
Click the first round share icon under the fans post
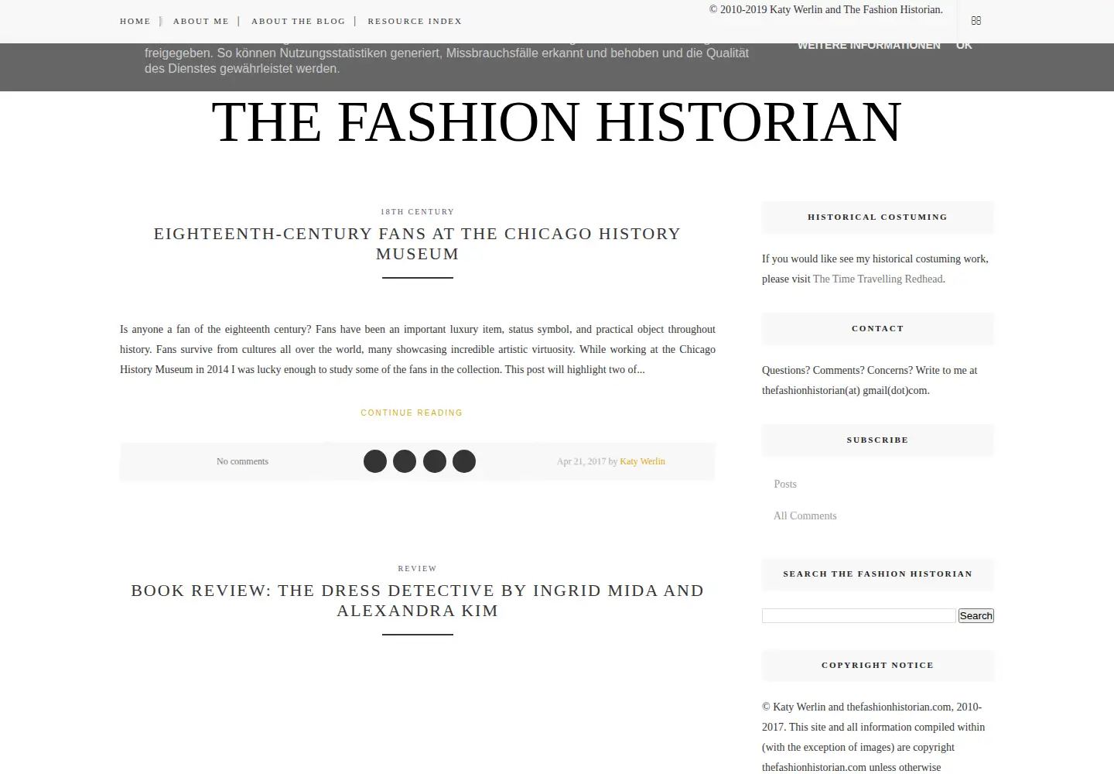(375, 461)
